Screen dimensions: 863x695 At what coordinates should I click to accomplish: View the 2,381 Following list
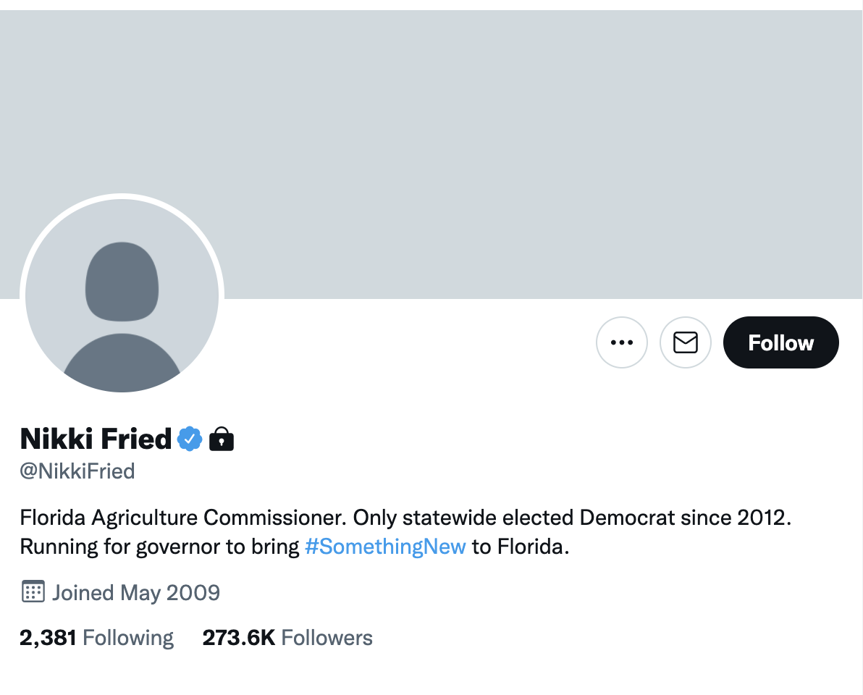click(96, 637)
